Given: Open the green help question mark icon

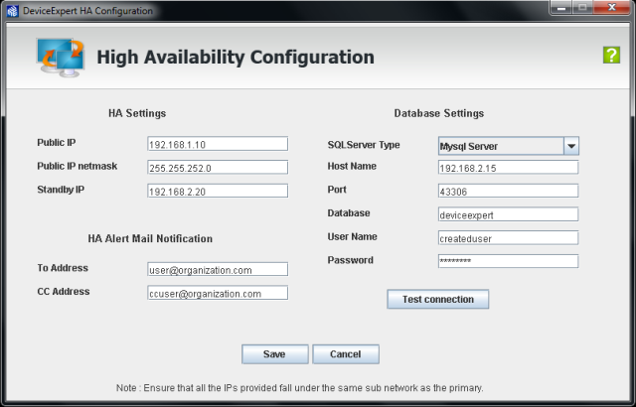Looking at the screenshot, I should click(x=611, y=55).
